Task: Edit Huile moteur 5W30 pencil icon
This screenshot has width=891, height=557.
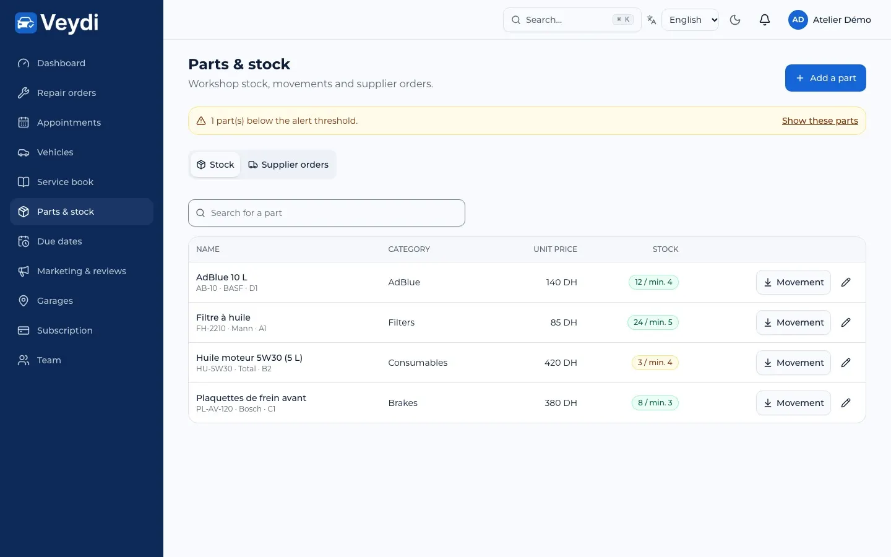Action: [846, 363]
